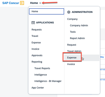This screenshot has width=105, height=97.
Task: Click the Administration gear icon
Action: 69,12
